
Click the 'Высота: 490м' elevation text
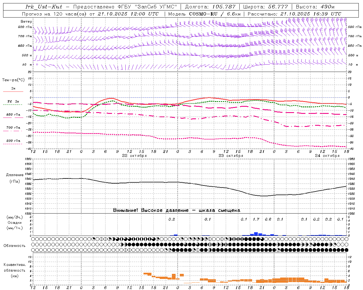[x=315, y=7]
